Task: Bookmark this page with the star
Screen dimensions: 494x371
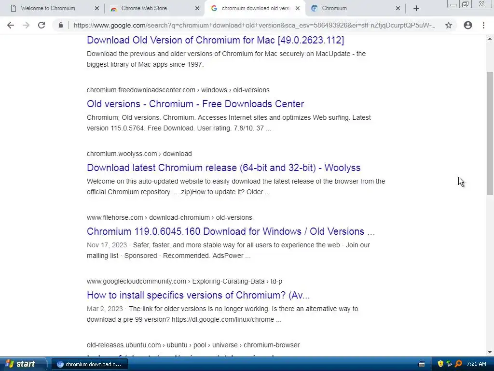Action: pyautogui.click(x=449, y=25)
